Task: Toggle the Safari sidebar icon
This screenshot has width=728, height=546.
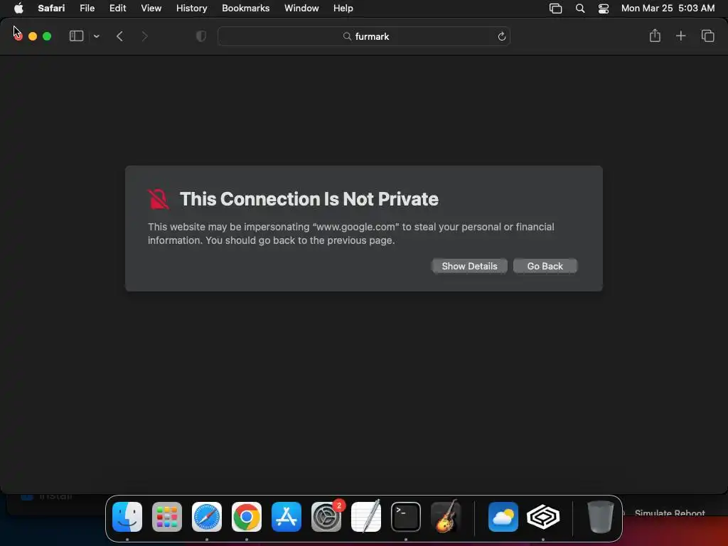Action: pos(76,36)
